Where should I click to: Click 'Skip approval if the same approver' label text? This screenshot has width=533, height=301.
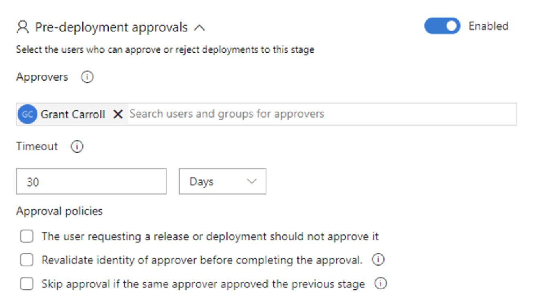click(x=203, y=284)
